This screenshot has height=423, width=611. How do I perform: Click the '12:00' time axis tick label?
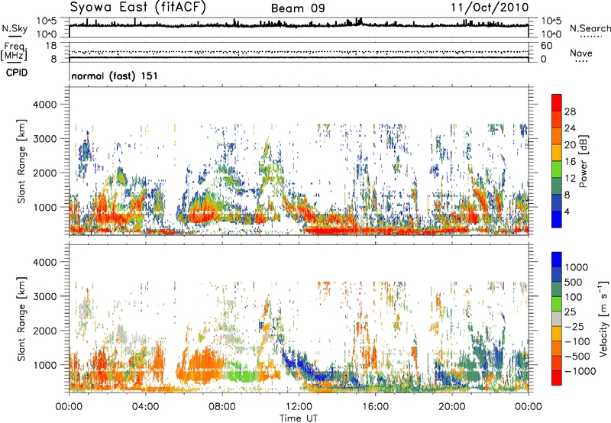299,407
